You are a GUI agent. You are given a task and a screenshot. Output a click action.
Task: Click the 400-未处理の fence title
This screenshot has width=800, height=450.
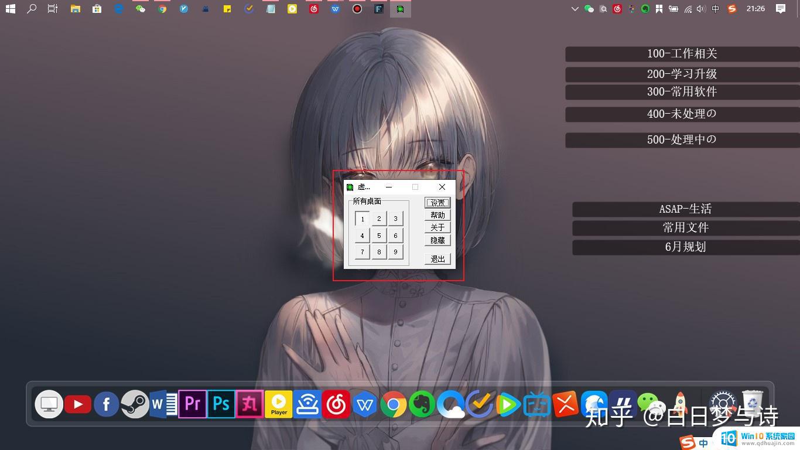pos(682,114)
